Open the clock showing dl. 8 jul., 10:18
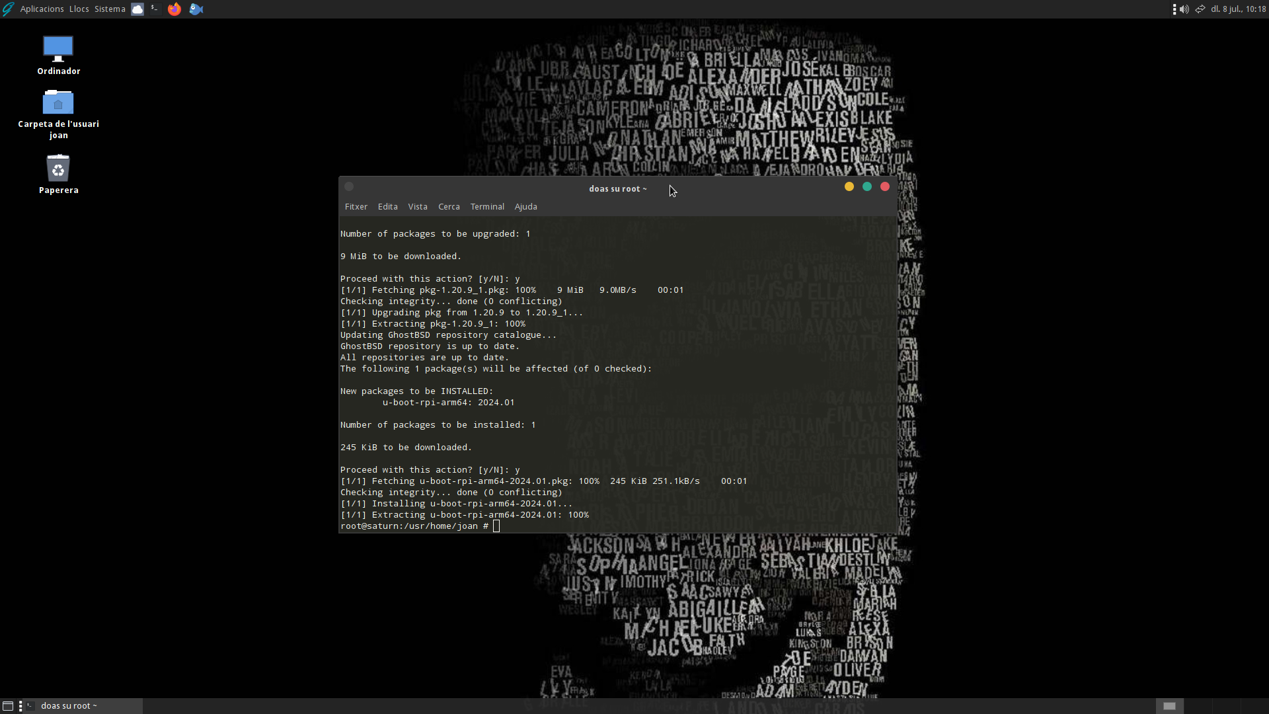 pos(1238,9)
